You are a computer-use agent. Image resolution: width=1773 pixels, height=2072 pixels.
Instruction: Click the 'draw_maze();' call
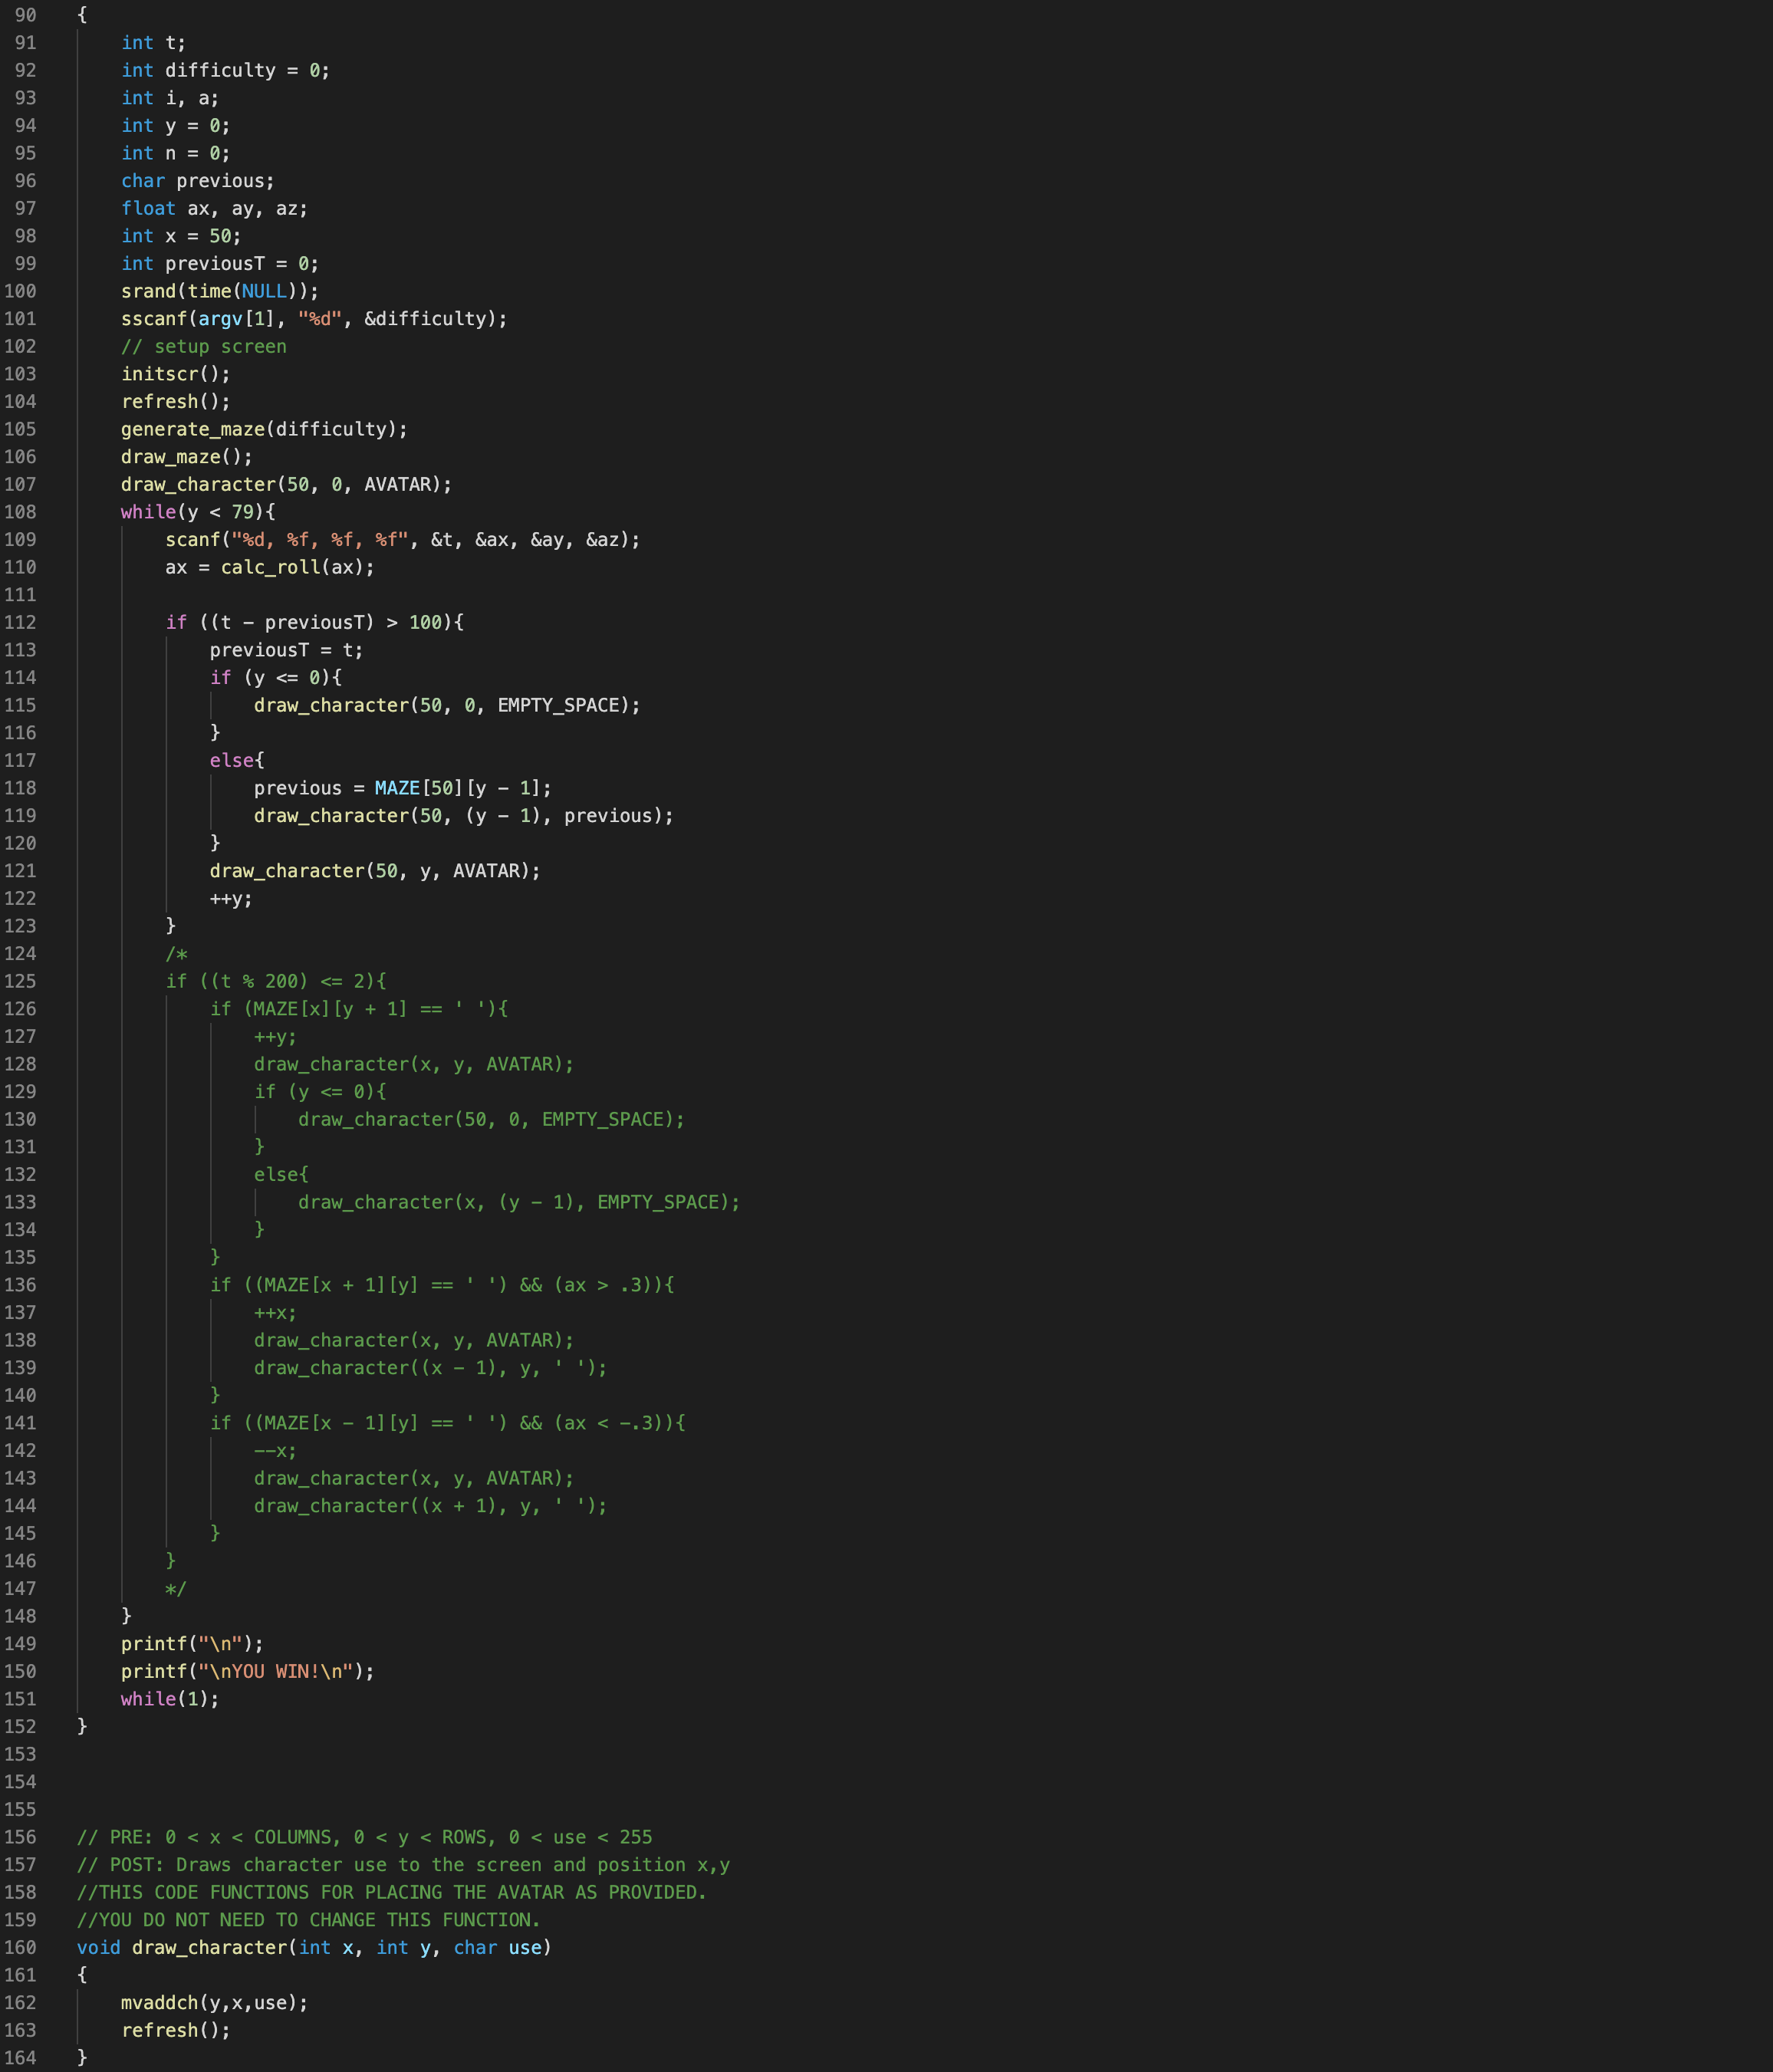[x=186, y=457]
